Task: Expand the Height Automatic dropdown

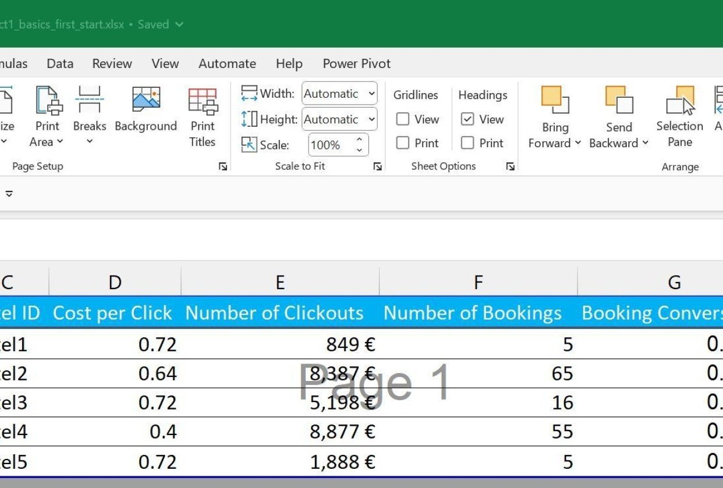Action: pos(371,119)
